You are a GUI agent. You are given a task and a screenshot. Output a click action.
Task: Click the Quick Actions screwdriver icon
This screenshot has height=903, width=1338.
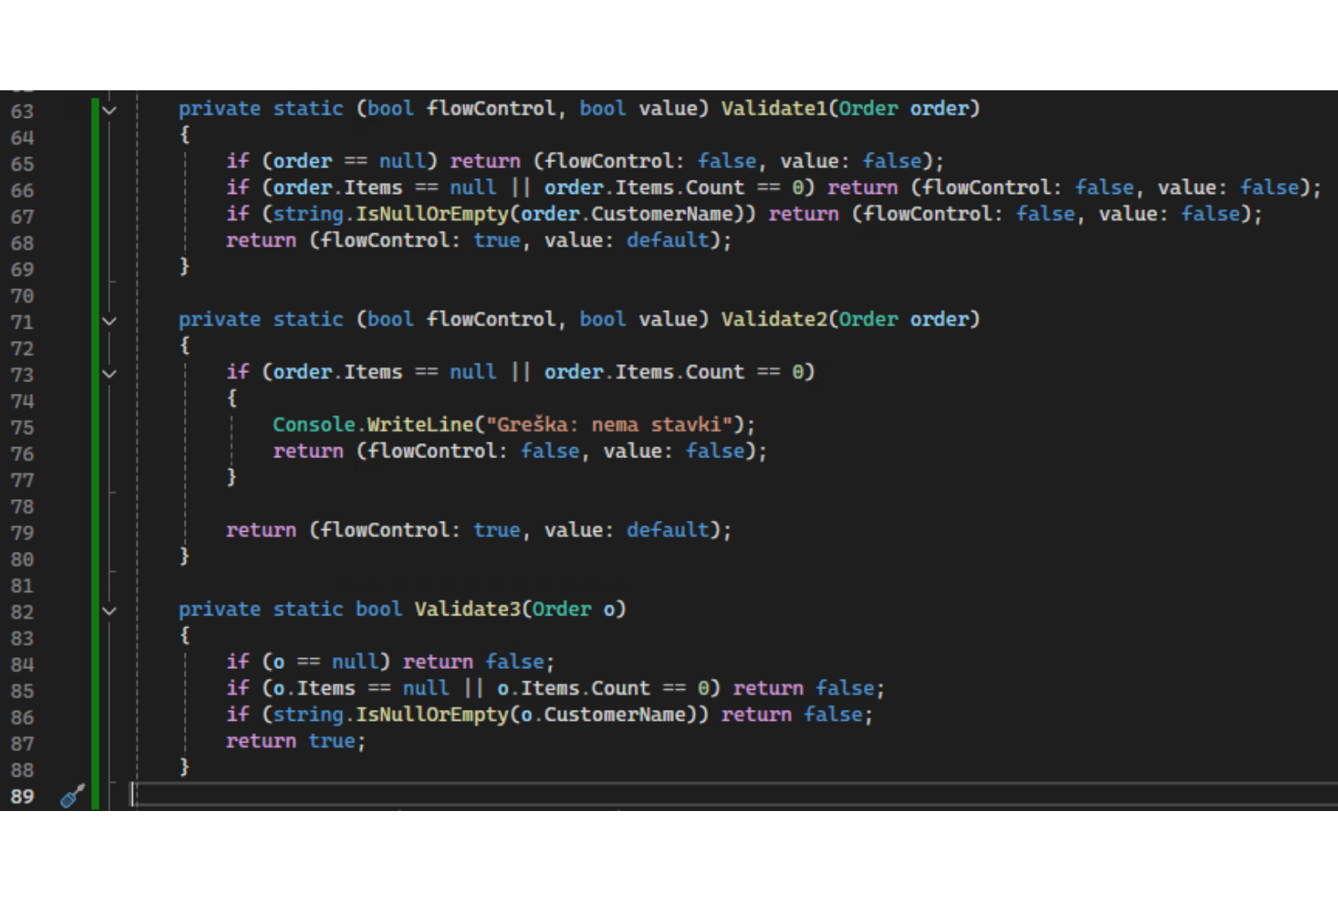[72, 796]
